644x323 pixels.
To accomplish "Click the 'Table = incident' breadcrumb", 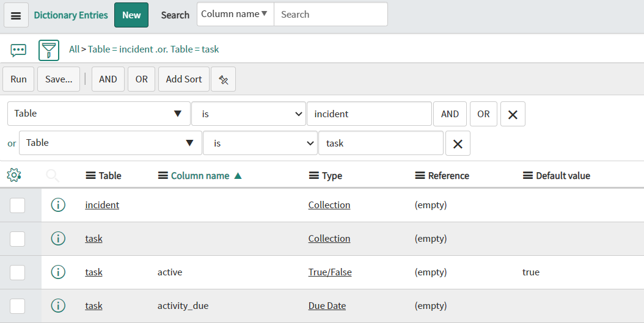I will tap(120, 49).
